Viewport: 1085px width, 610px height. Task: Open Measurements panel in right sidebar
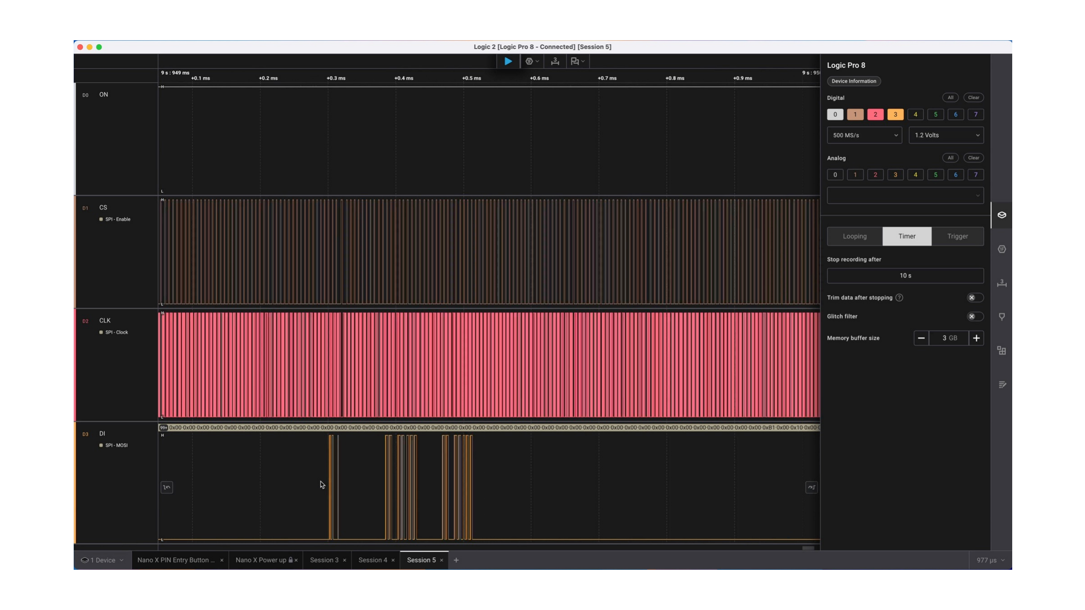1002,283
